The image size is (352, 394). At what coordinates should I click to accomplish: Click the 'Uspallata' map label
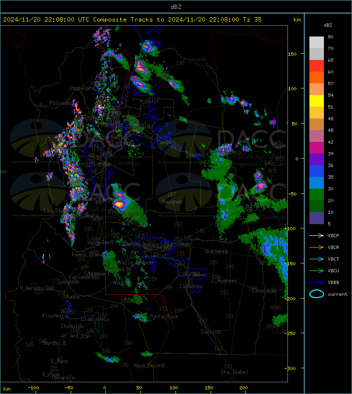[x=82, y=88]
